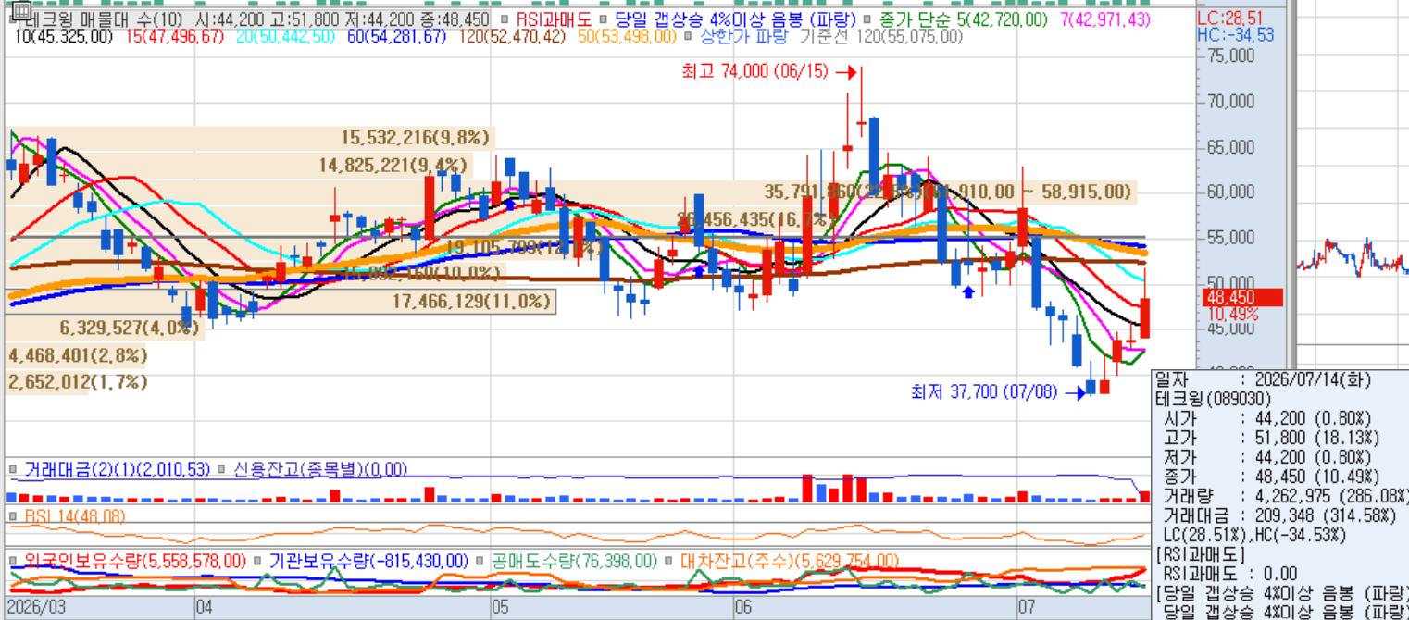Click the blue arrow beside 최저 37,700 label
Viewport: 1409px width, 620px height.
(1074, 393)
